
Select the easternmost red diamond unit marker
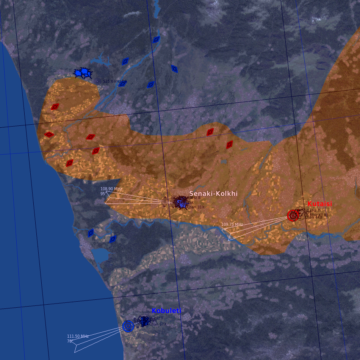coord(229,145)
